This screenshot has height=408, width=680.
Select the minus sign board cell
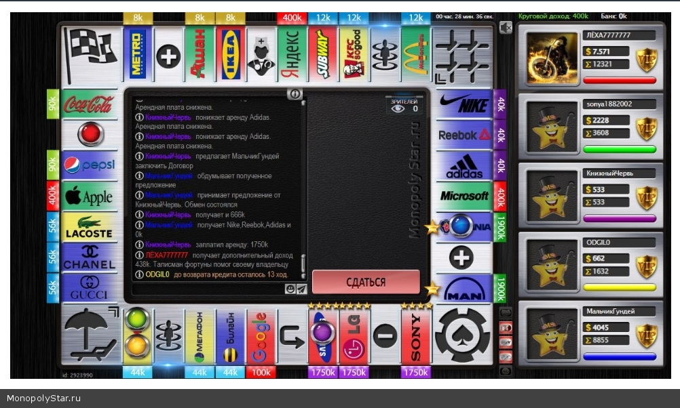pyautogui.click(x=385, y=336)
